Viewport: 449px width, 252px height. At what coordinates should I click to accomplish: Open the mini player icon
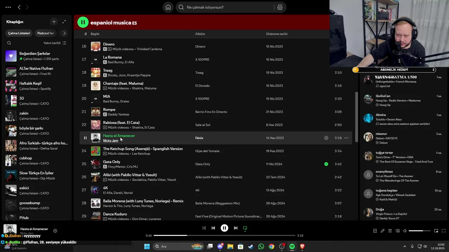click(436, 231)
